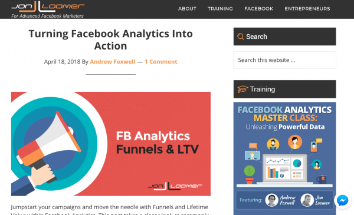Click Andrew Foxwell's avatar in the banner
The image size is (354, 215).
pyautogui.click(x=271, y=200)
